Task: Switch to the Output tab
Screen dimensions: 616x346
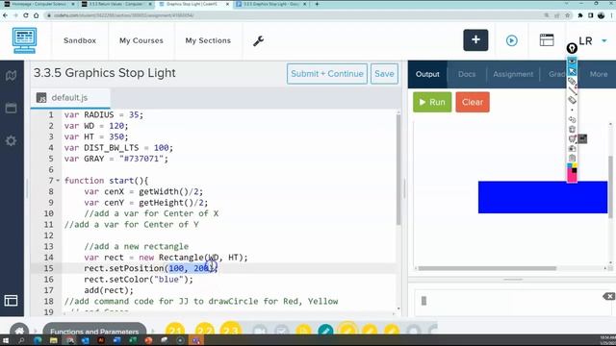Action: point(427,74)
